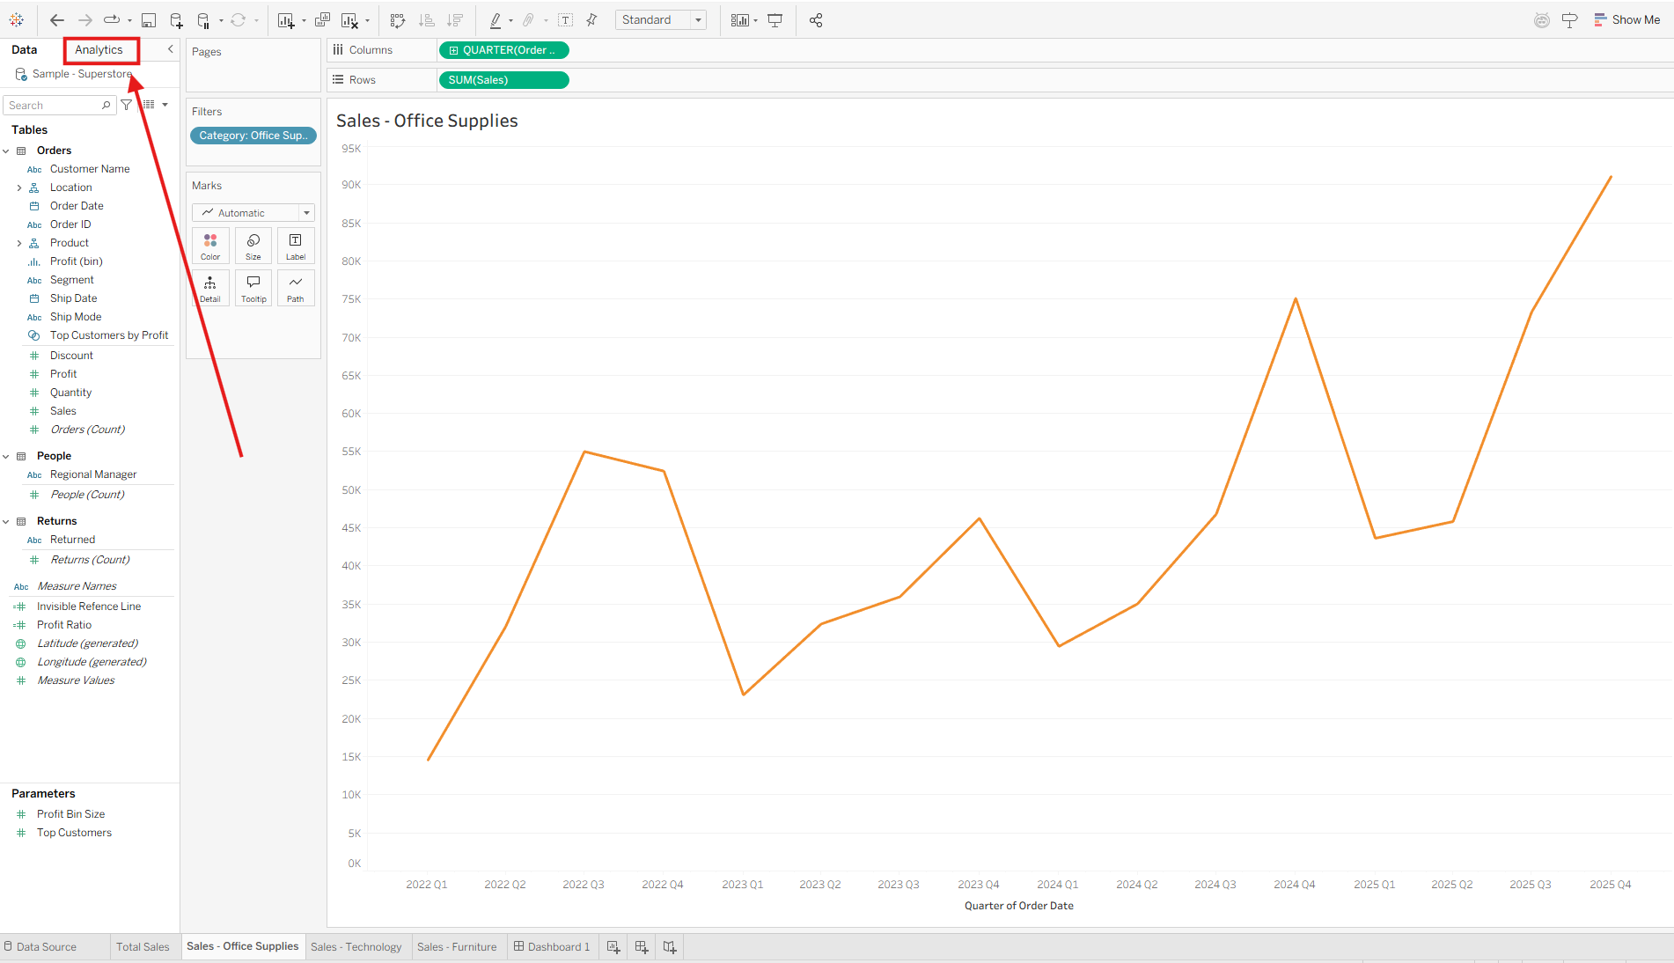Expand the Location hierarchy
Screen dimensions: 1674x963
coord(19,188)
